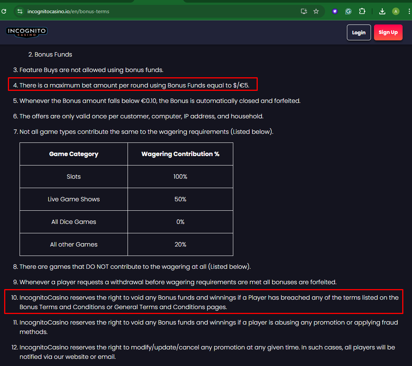Click the Incognito Casino logo
The height and width of the screenshot is (366, 412).
[27, 32]
